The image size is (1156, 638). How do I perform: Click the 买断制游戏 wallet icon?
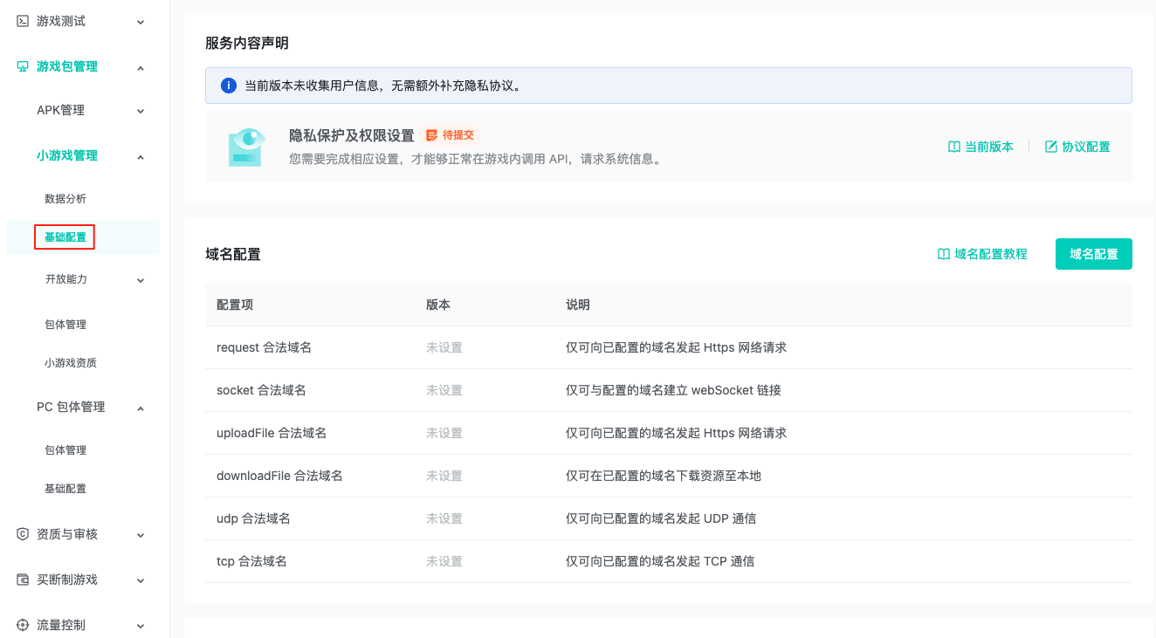[x=23, y=580]
